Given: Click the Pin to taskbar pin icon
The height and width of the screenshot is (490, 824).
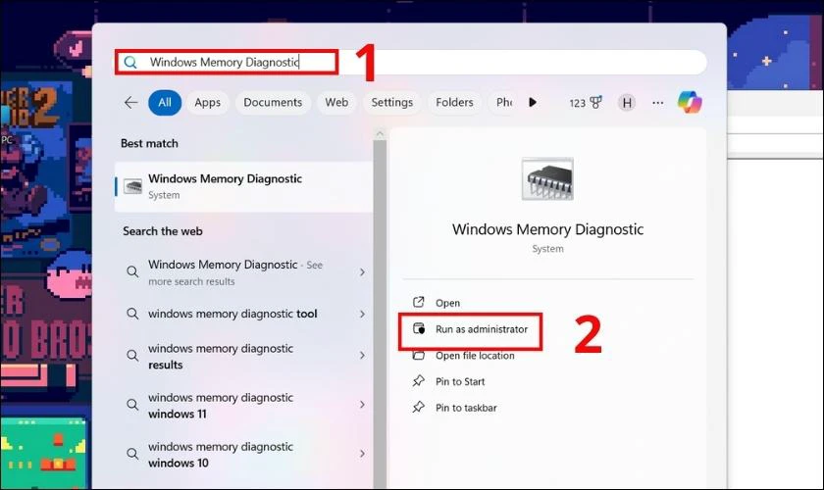Looking at the screenshot, I should [418, 407].
